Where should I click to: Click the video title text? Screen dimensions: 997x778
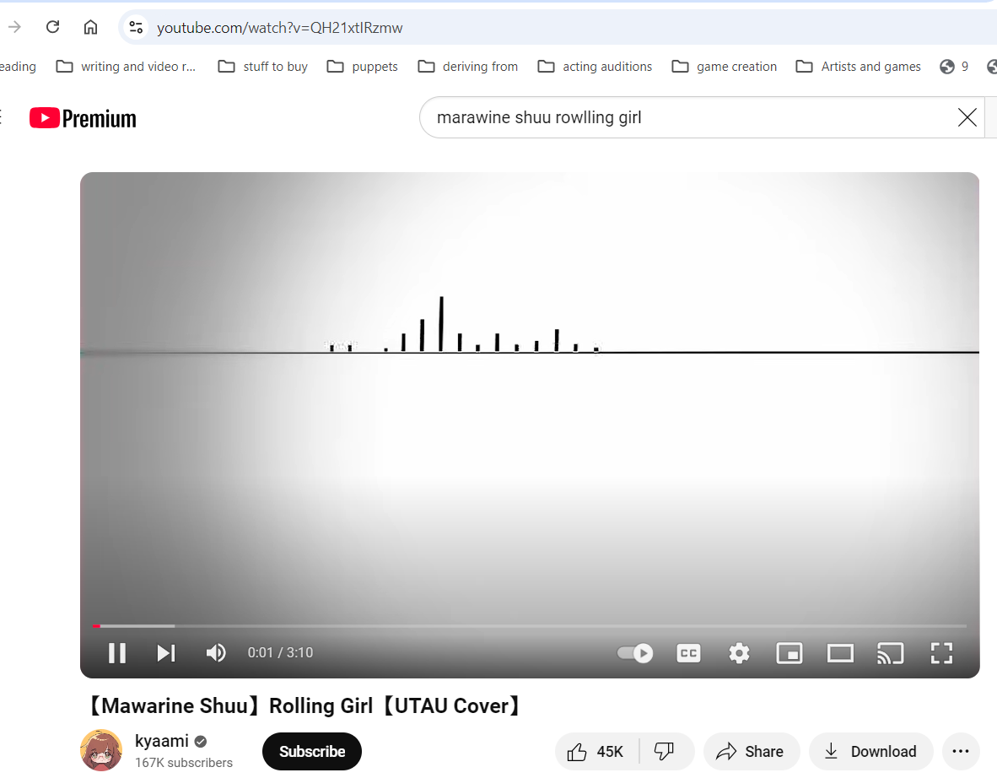303,705
